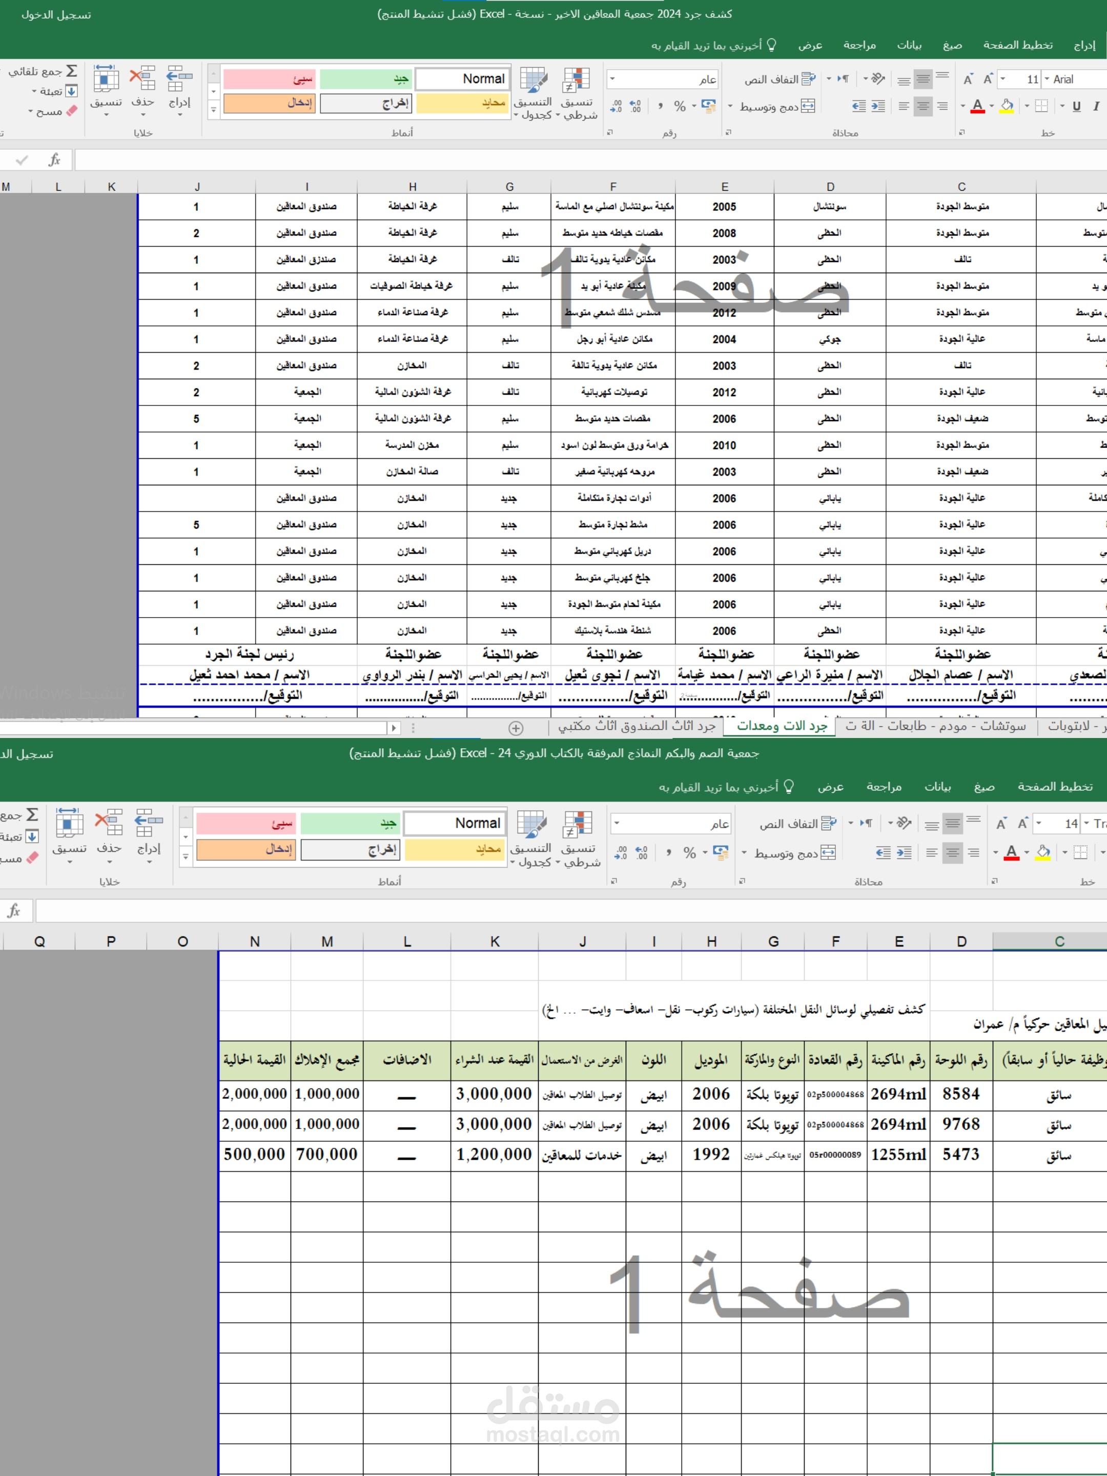Click the Delete (حذف) cells icon in top window

(x=142, y=79)
